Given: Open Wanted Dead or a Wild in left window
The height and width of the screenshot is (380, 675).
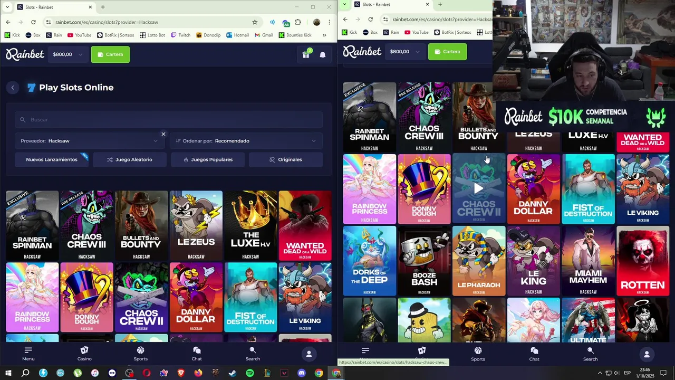Looking at the screenshot, I should pos(305,225).
